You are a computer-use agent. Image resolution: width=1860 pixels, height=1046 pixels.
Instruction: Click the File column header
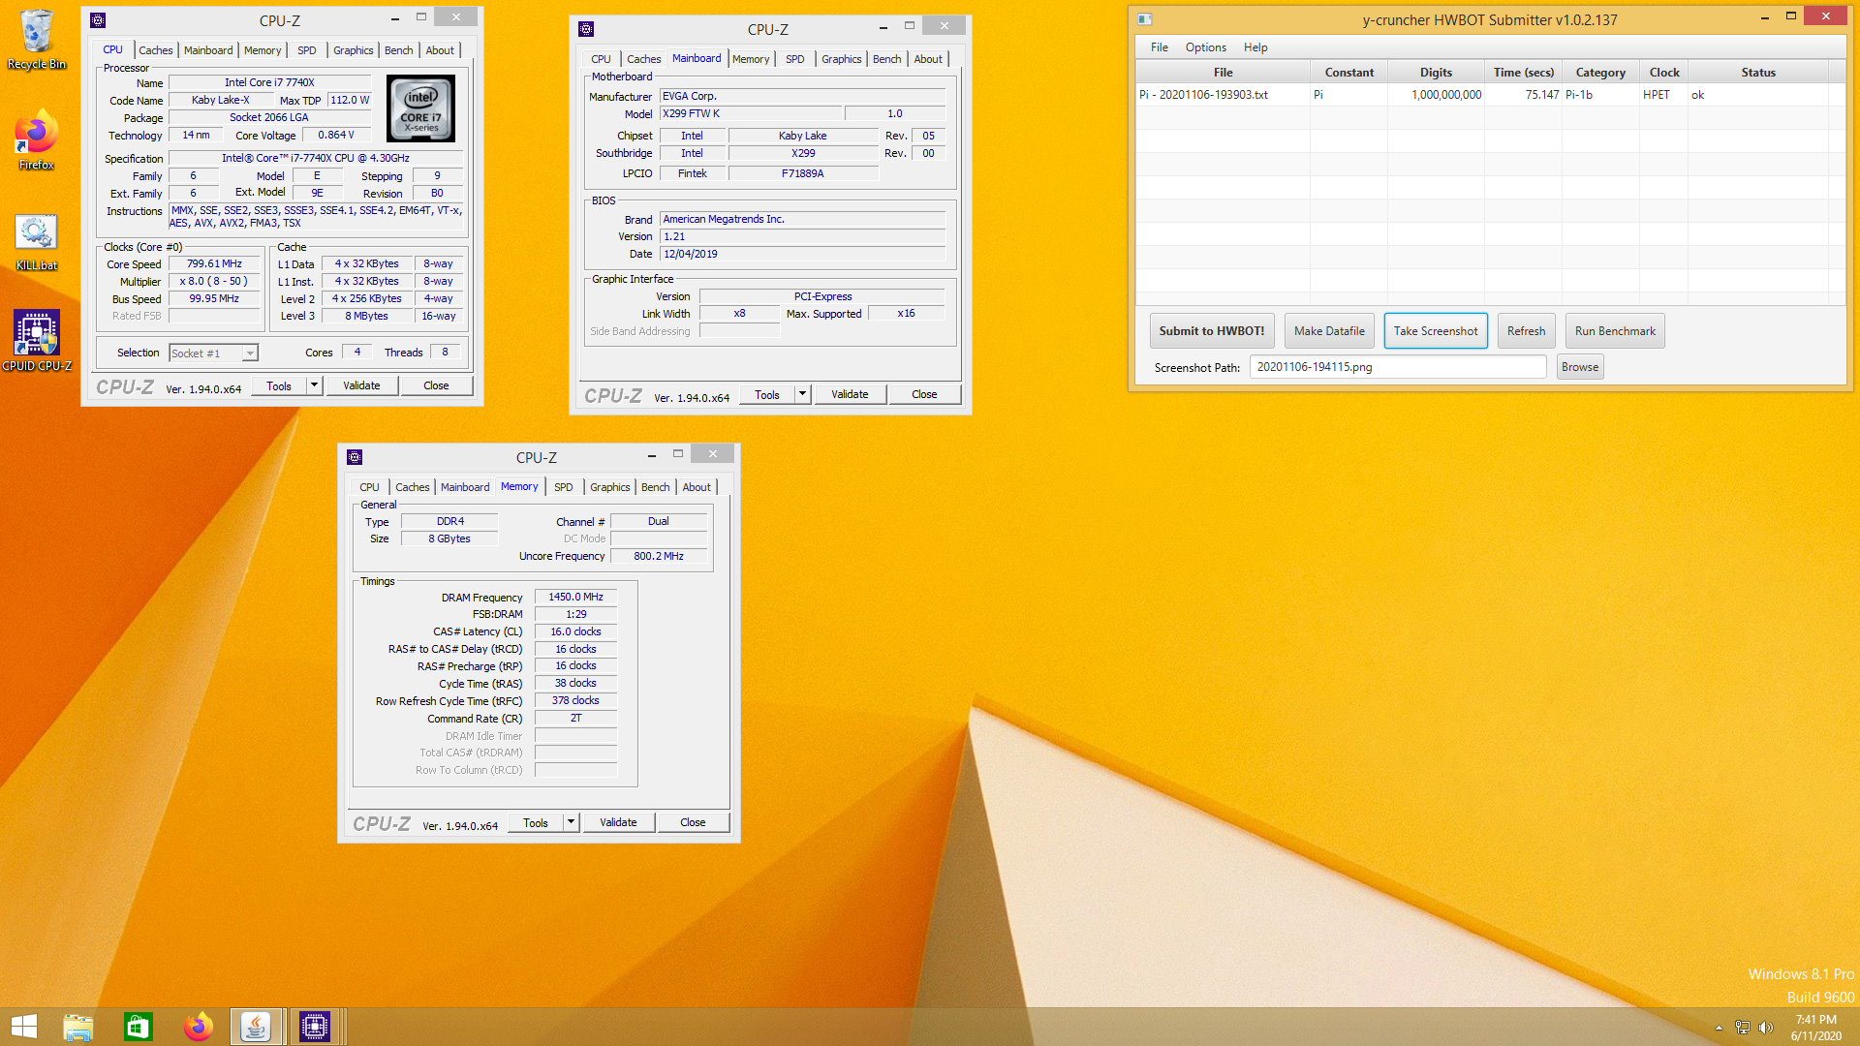click(1223, 73)
